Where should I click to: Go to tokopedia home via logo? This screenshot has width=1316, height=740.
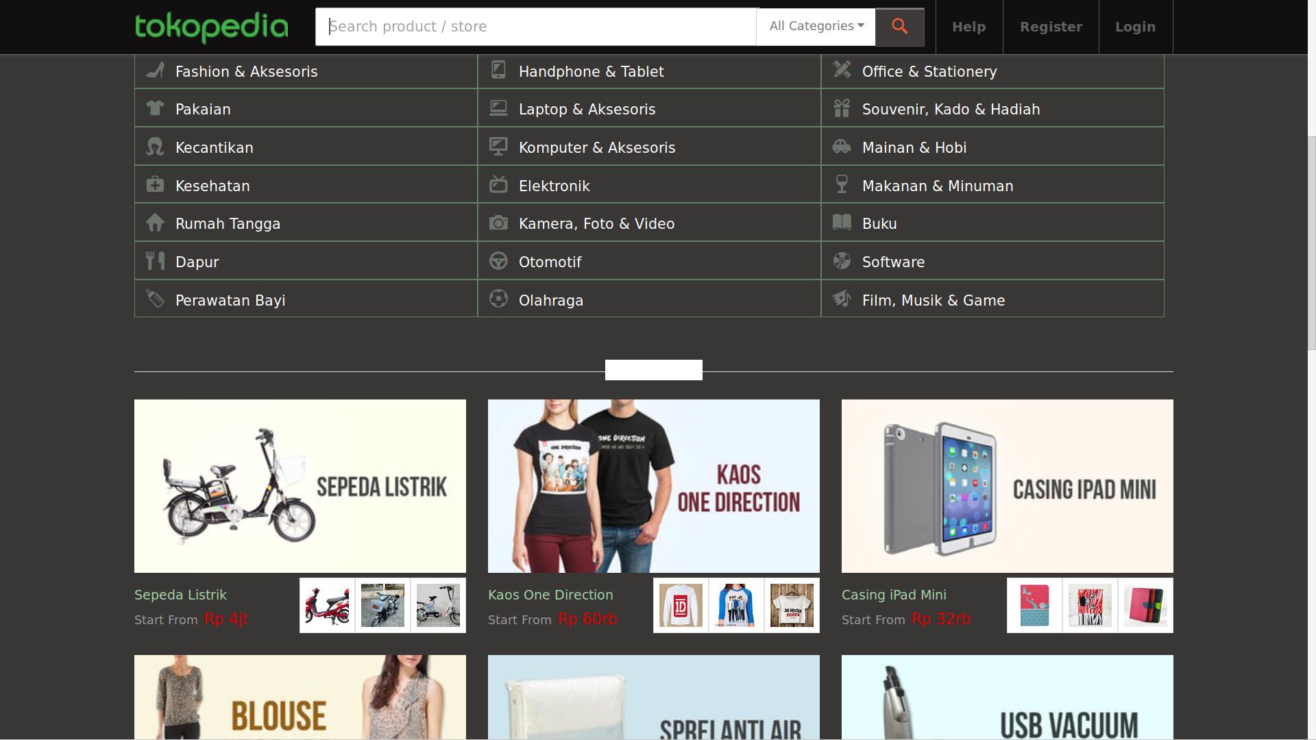pyautogui.click(x=211, y=27)
